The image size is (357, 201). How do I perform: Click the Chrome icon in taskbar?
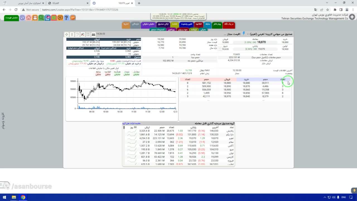tap(23, 197)
